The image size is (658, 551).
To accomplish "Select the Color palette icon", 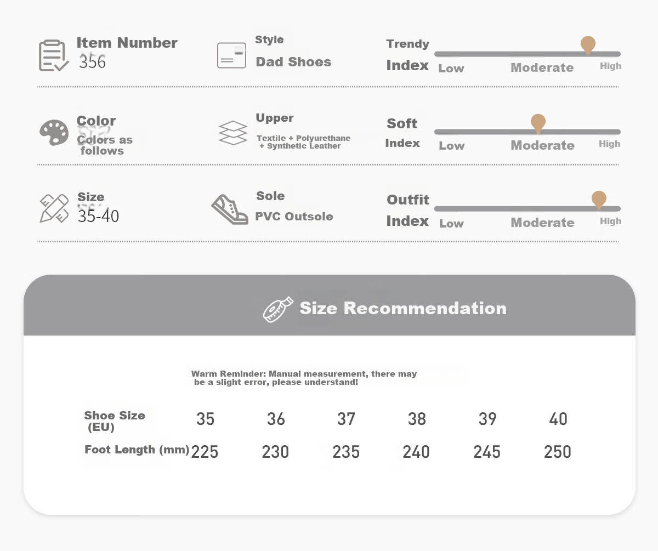I will click(54, 133).
